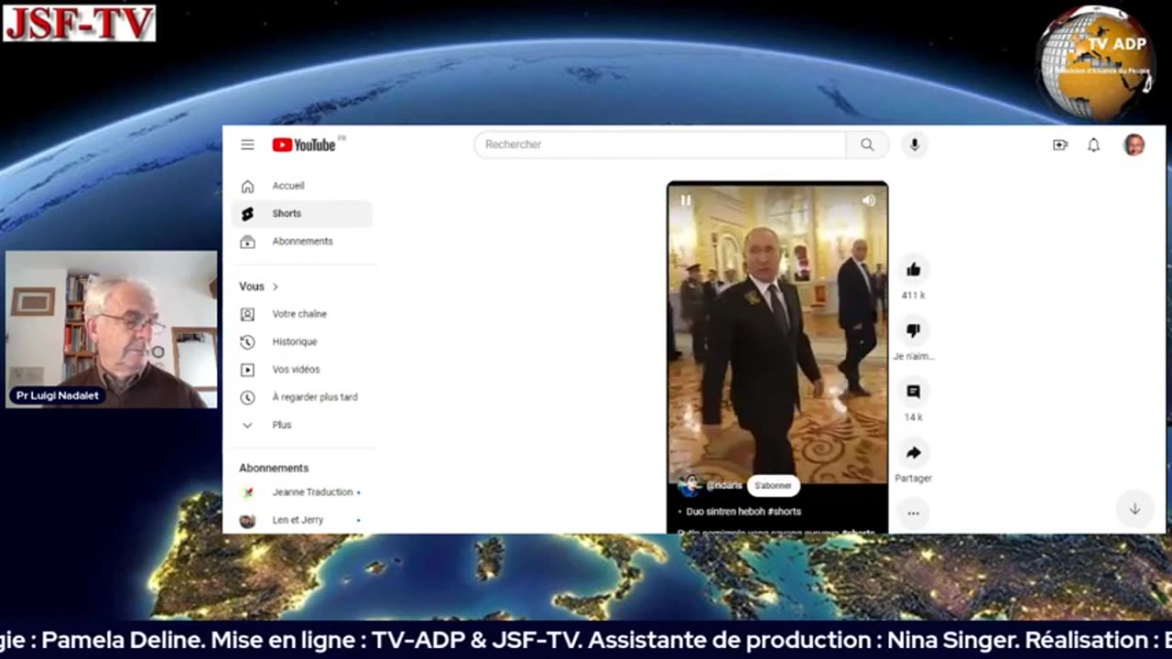Open the notifications bell
1172x659 pixels.
click(x=1093, y=145)
